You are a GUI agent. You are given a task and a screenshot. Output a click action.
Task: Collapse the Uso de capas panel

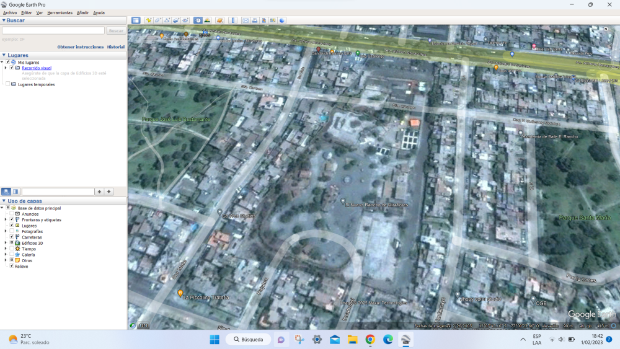click(x=4, y=201)
